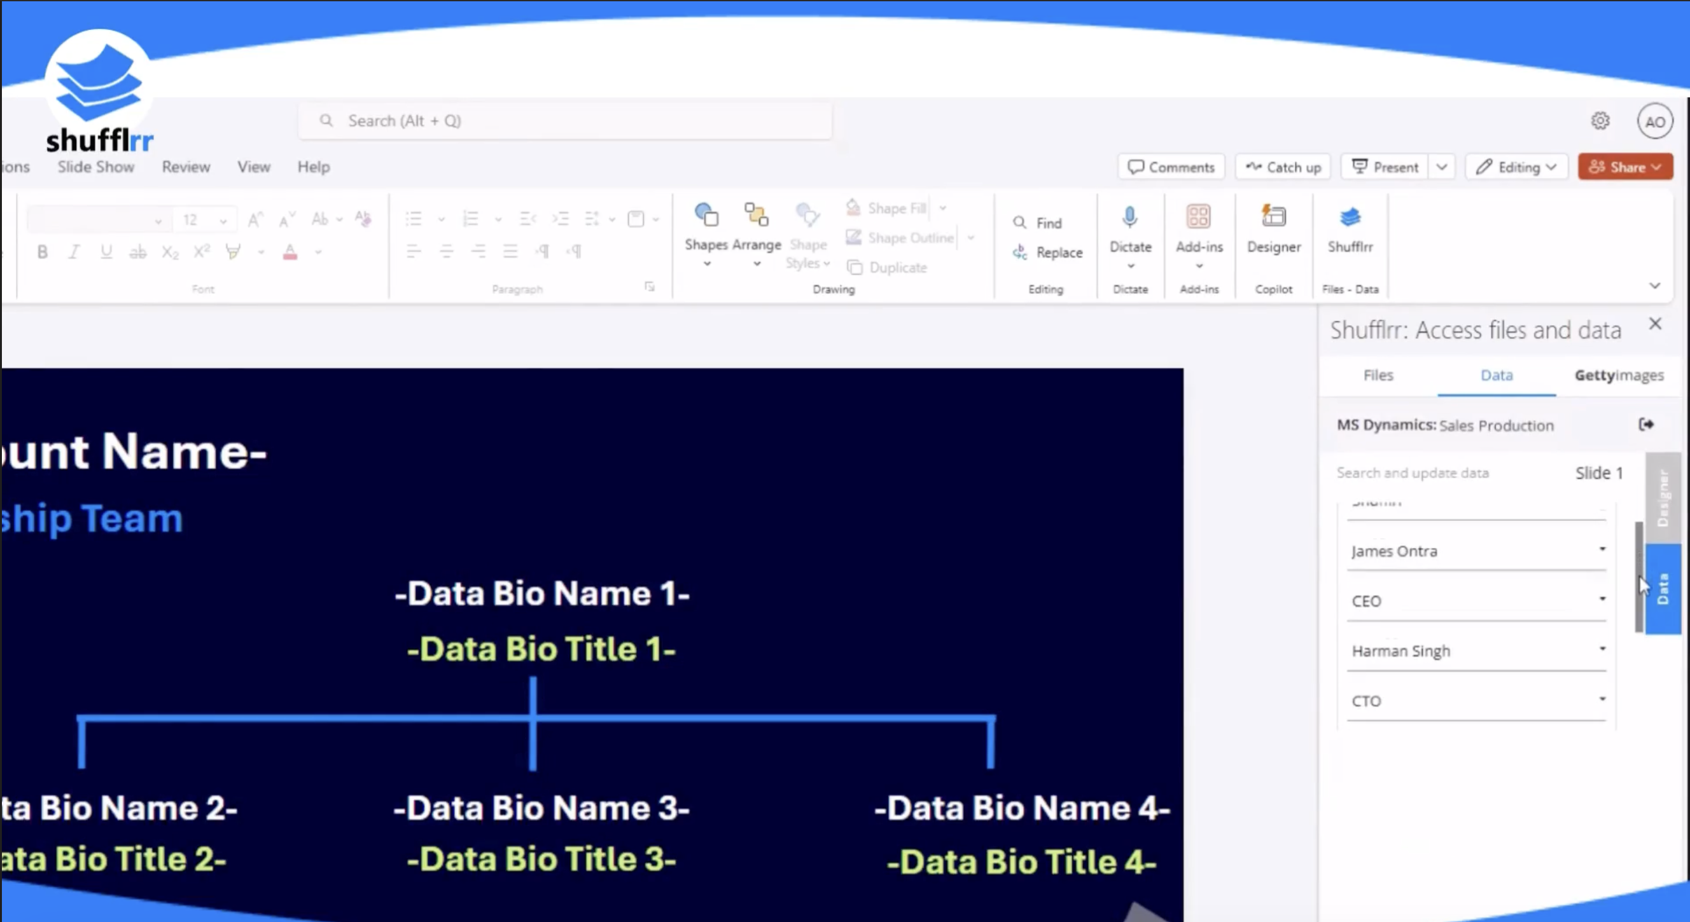Insert a bulleted list
1690x922 pixels.
tap(414, 218)
